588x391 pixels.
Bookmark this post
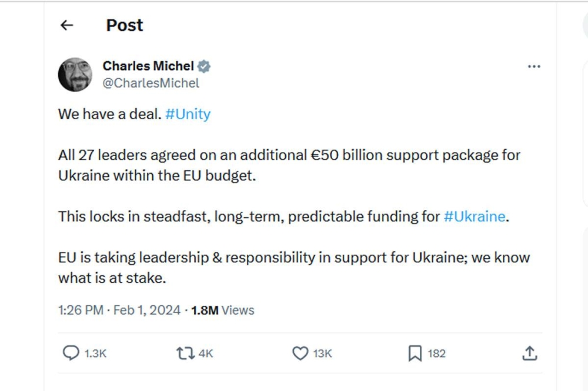click(415, 353)
